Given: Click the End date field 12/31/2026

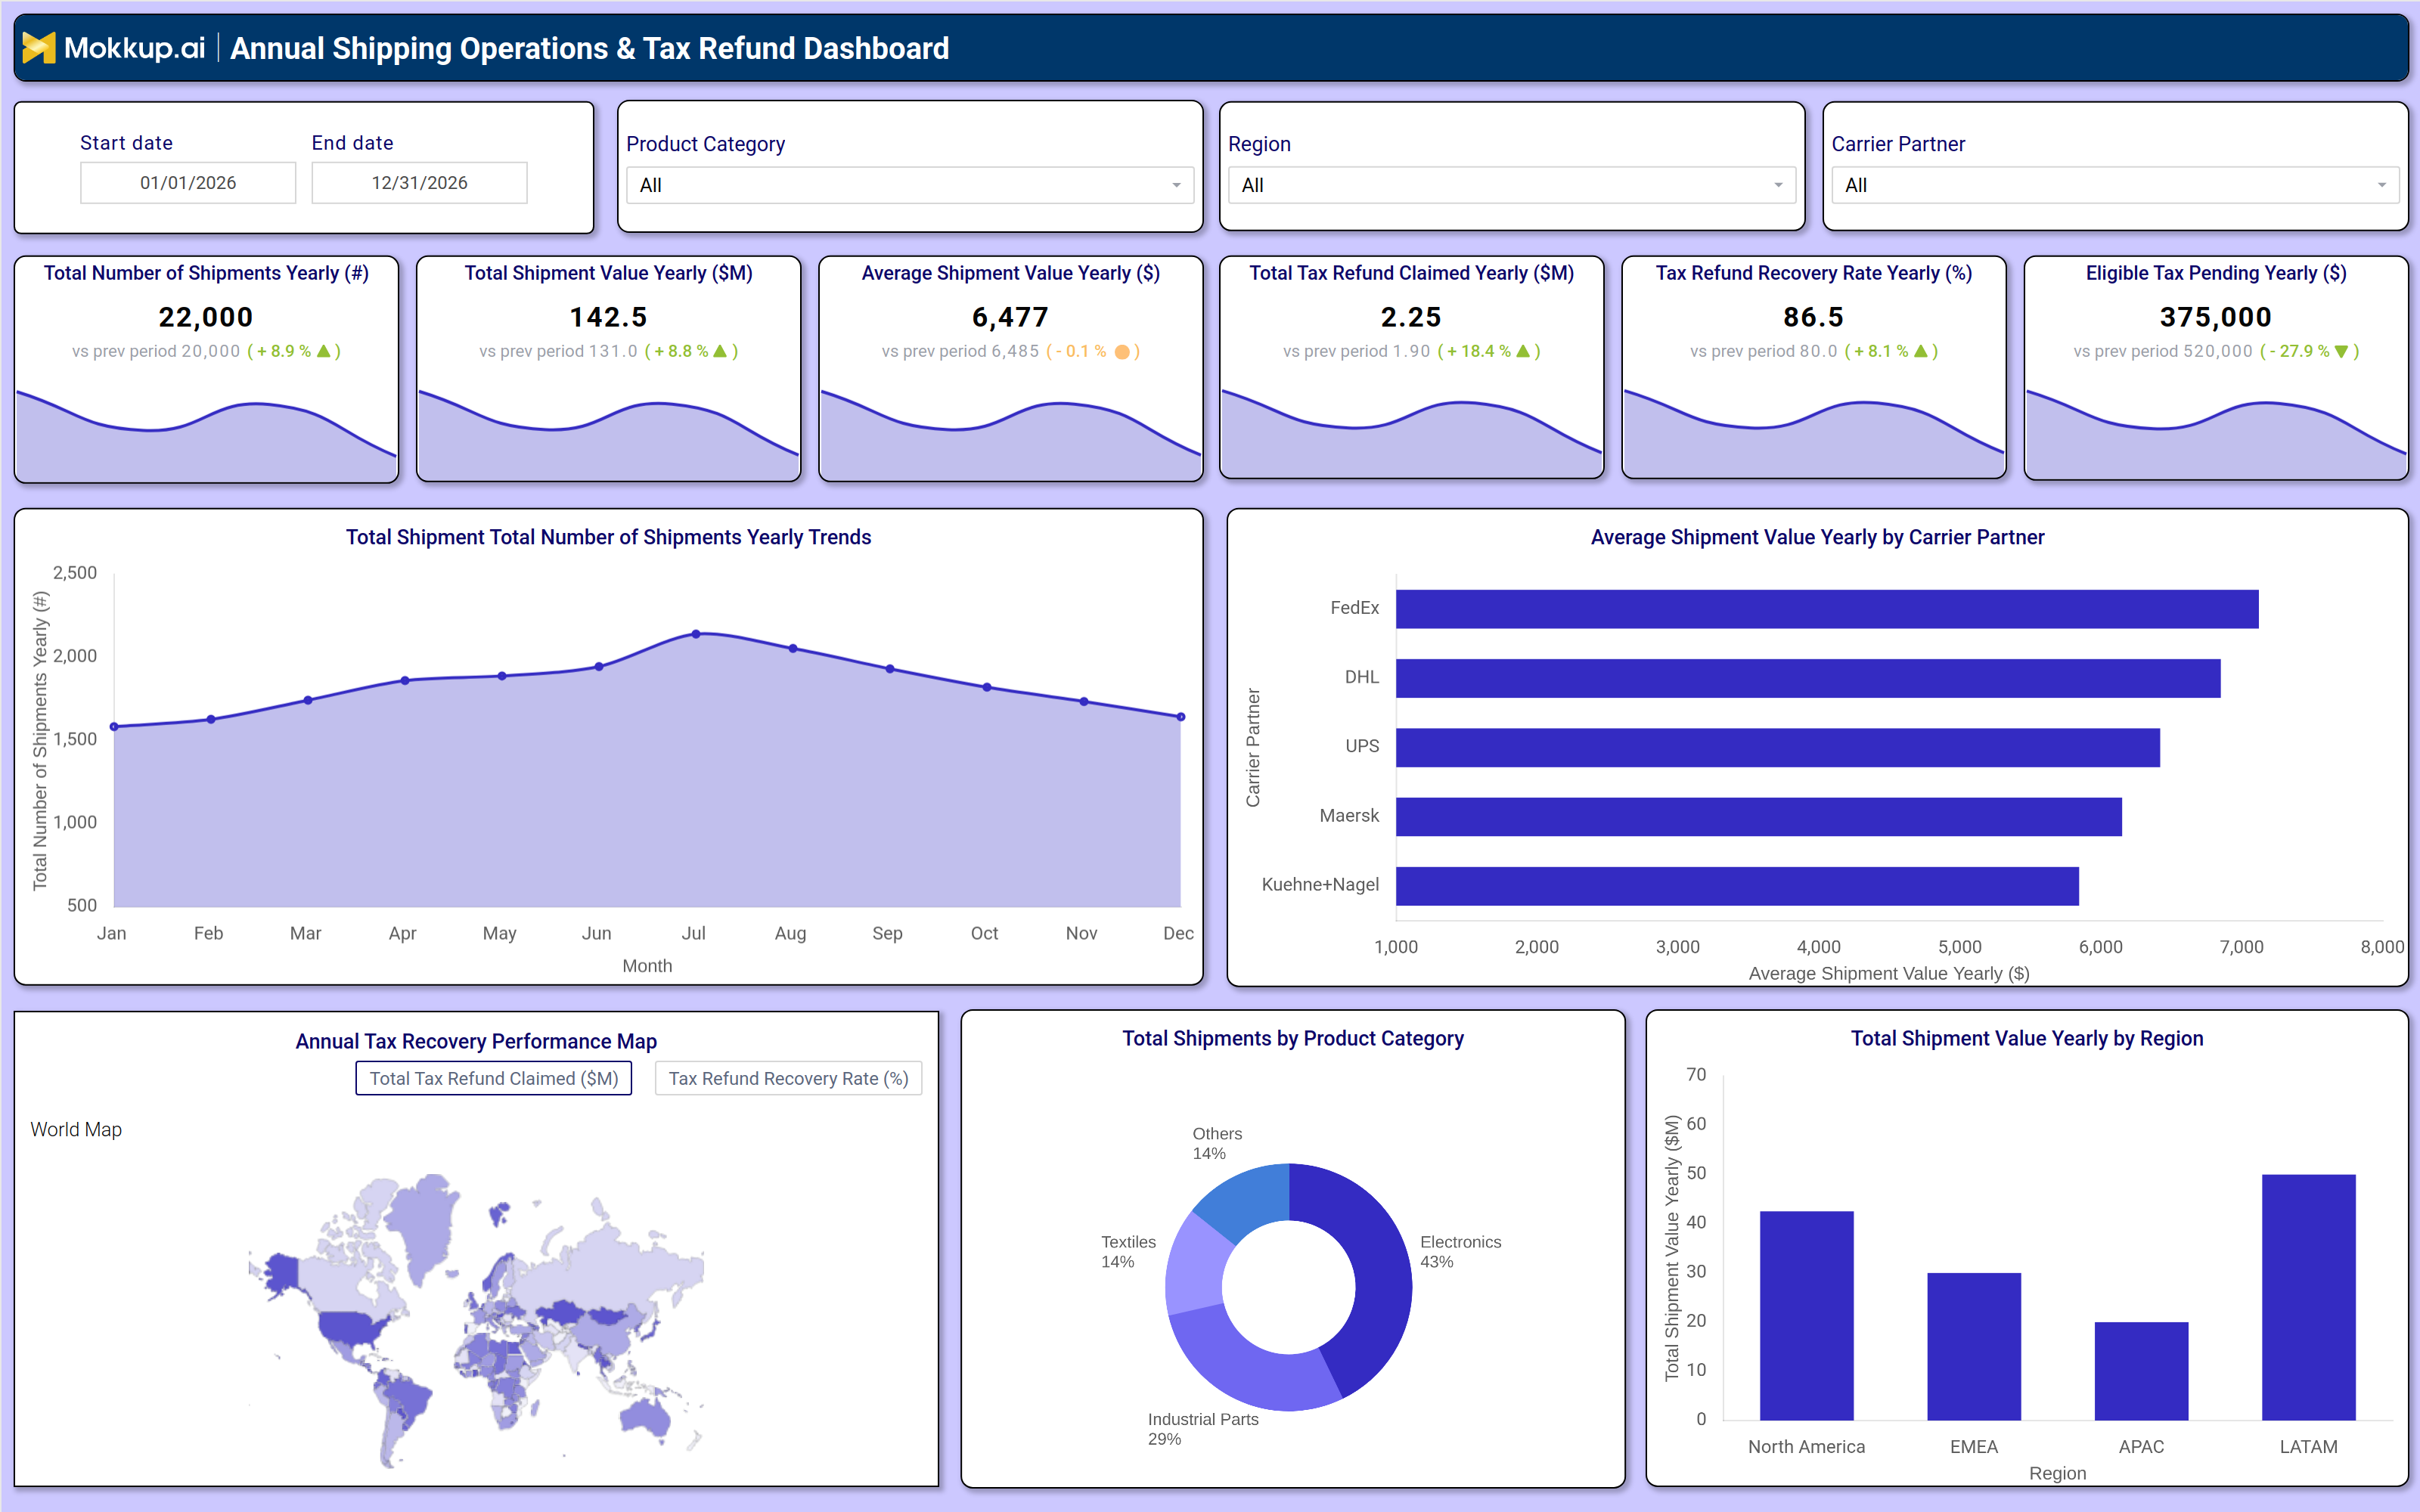Looking at the screenshot, I should click(419, 183).
